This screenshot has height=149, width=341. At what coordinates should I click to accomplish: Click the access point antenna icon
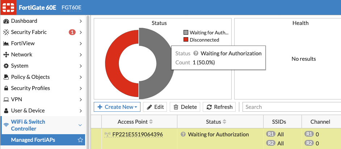tap(108, 135)
